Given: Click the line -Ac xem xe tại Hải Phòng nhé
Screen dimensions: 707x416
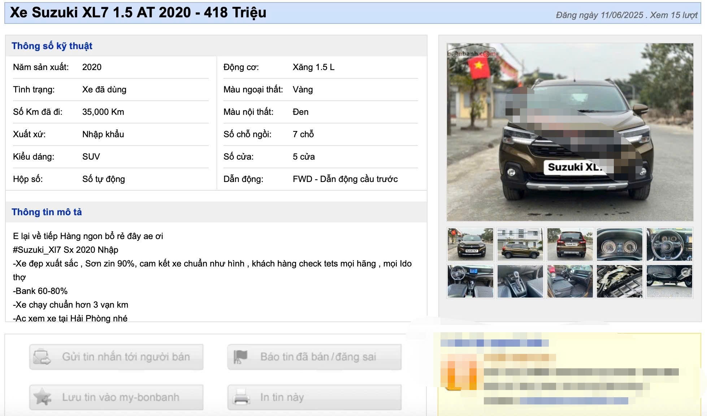Looking at the screenshot, I should [x=70, y=318].
